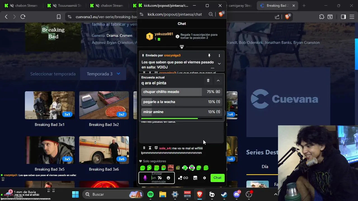
Task: Toggle browser sidebar panel icon
Action: coord(343,17)
